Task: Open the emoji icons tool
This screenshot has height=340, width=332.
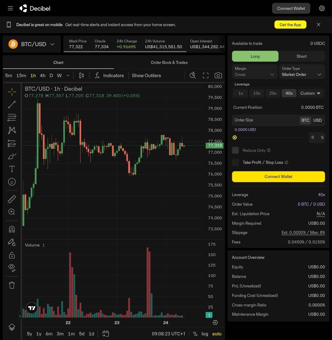Action: 12,182
